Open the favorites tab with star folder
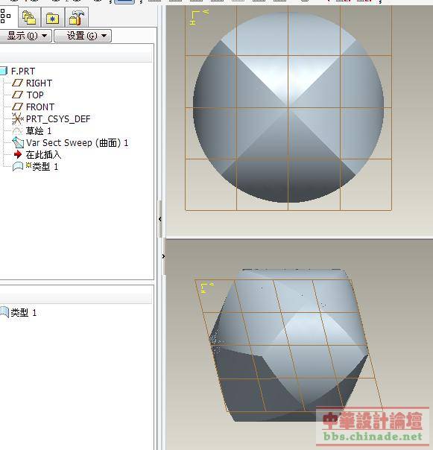This screenshot has height=450, width=433. pyautogui.click(x=53, y=18)
